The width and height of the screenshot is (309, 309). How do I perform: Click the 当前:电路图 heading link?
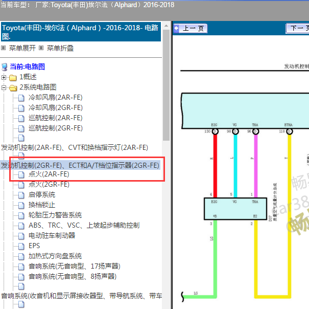28,67
